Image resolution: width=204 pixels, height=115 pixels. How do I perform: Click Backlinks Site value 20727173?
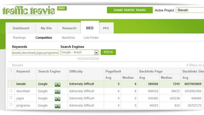pyautogui.click(x=194, y=106)
